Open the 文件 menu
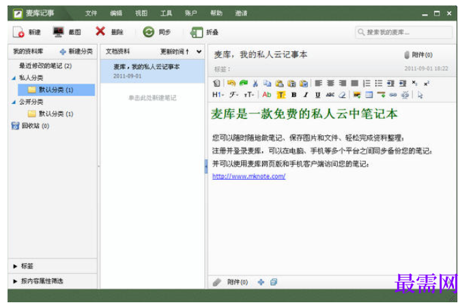471x305 pixels. (x=91, y=13)
